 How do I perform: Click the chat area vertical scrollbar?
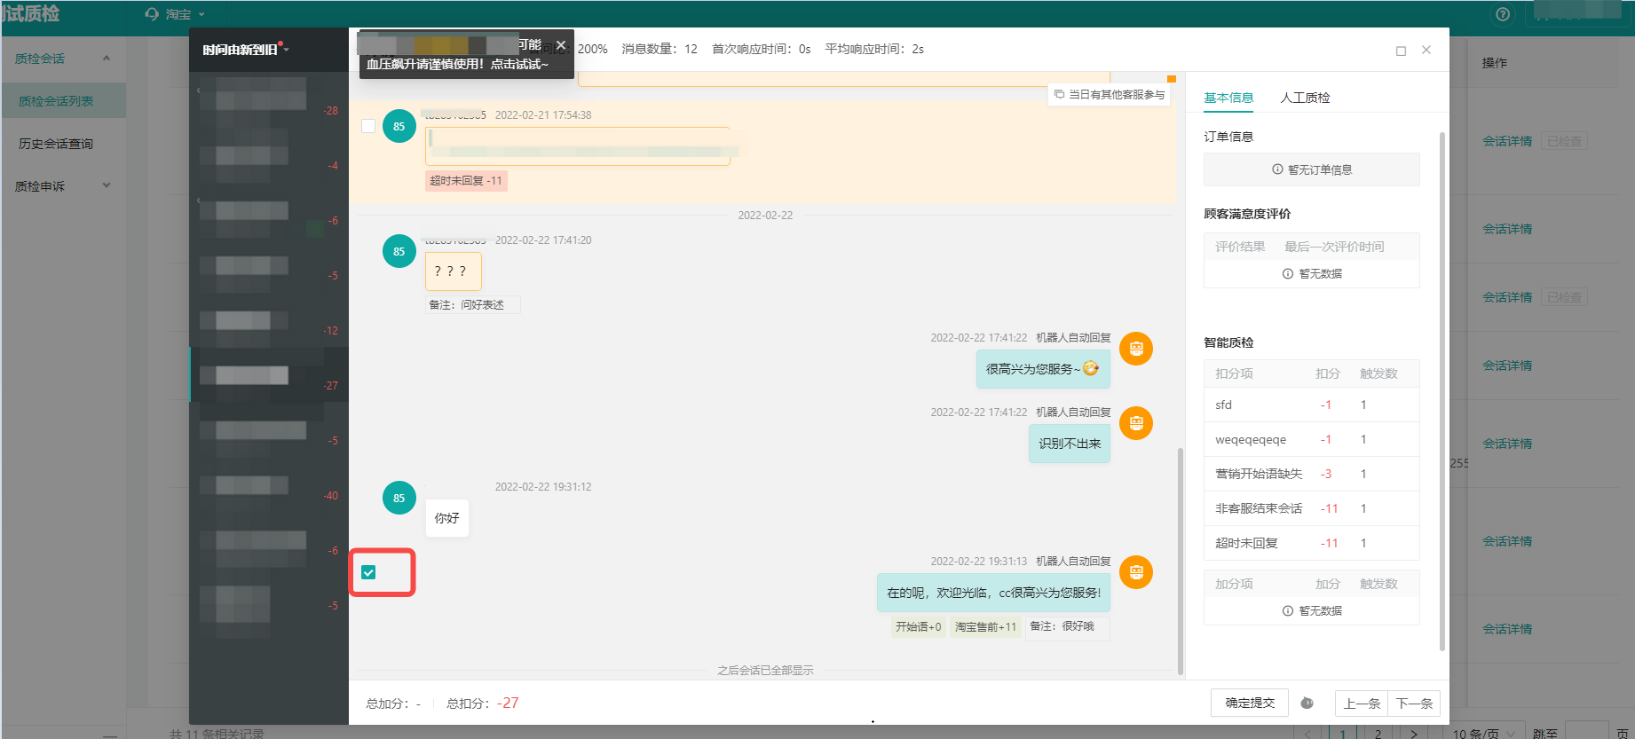(1180, 561)
